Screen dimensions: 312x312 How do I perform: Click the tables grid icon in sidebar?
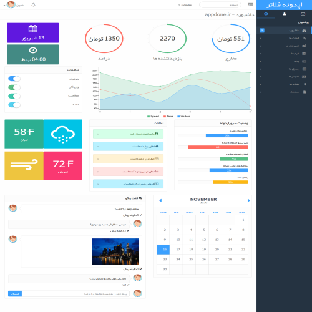tap(304, 69)
